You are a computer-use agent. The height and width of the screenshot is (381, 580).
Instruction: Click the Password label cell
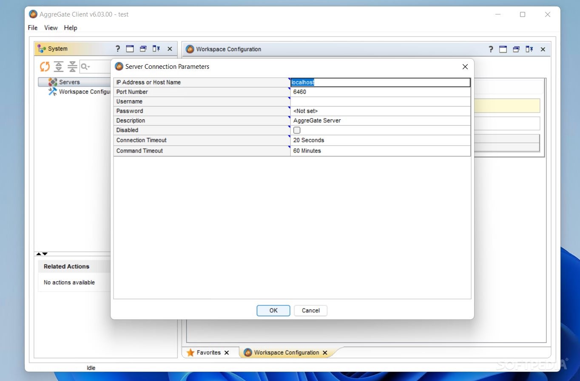202,111
